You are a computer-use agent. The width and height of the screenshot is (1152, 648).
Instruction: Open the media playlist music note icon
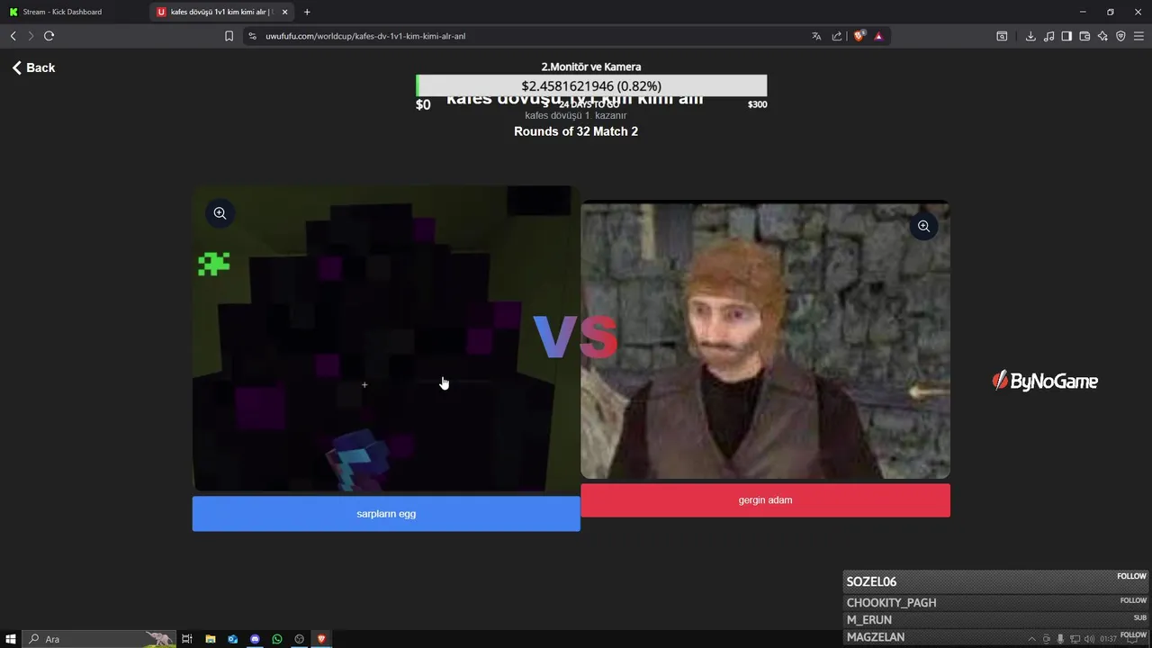1048,36
